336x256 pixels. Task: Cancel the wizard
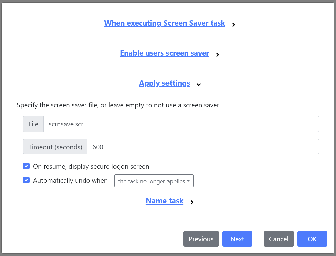click(x=279, y=239)
